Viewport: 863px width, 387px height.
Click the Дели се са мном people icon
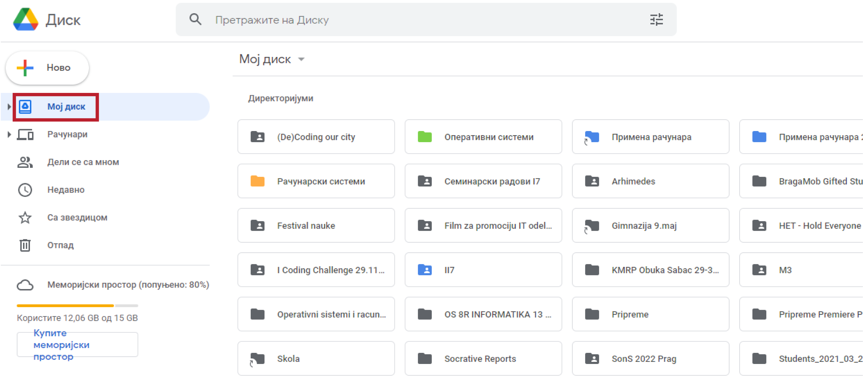(25, 162)
